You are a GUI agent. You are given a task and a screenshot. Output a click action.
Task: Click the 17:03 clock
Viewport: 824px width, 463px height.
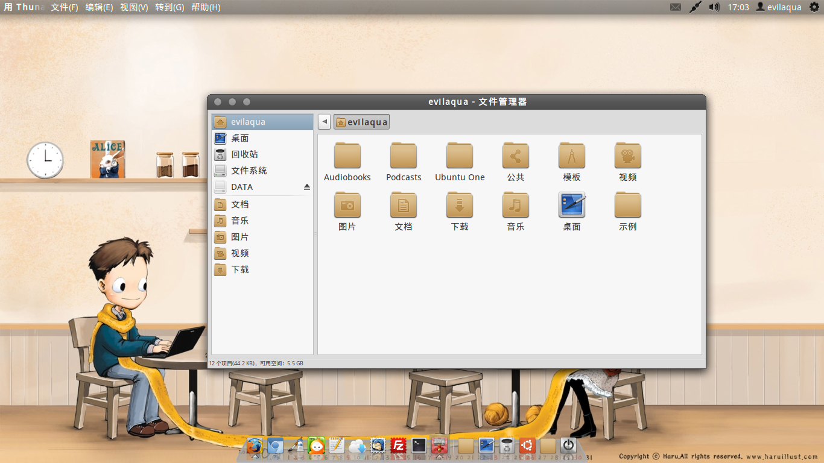(x=738, y=7)
